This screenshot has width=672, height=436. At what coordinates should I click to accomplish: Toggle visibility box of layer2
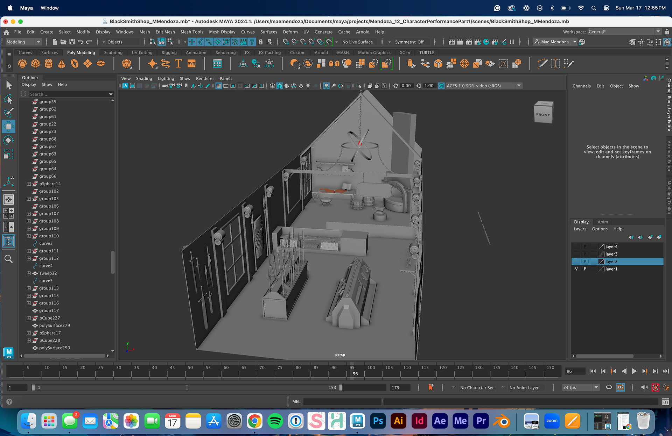coord(576,262)
